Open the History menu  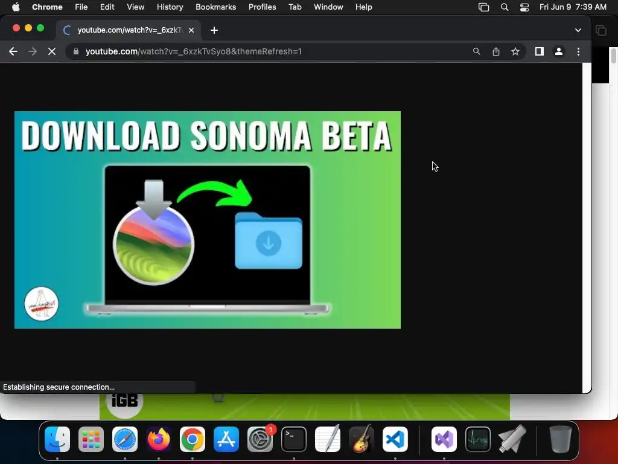(x=170, y=7)
